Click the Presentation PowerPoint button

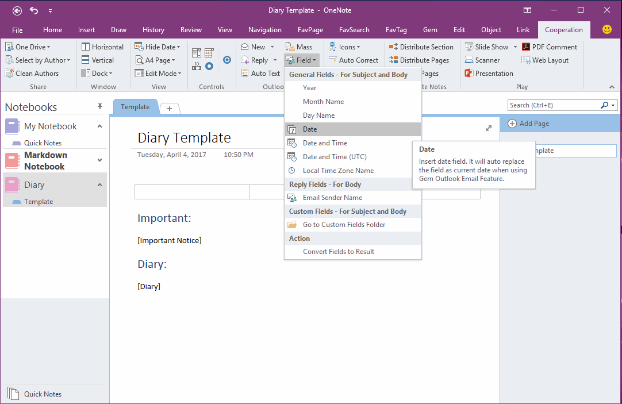pos(489,74)
